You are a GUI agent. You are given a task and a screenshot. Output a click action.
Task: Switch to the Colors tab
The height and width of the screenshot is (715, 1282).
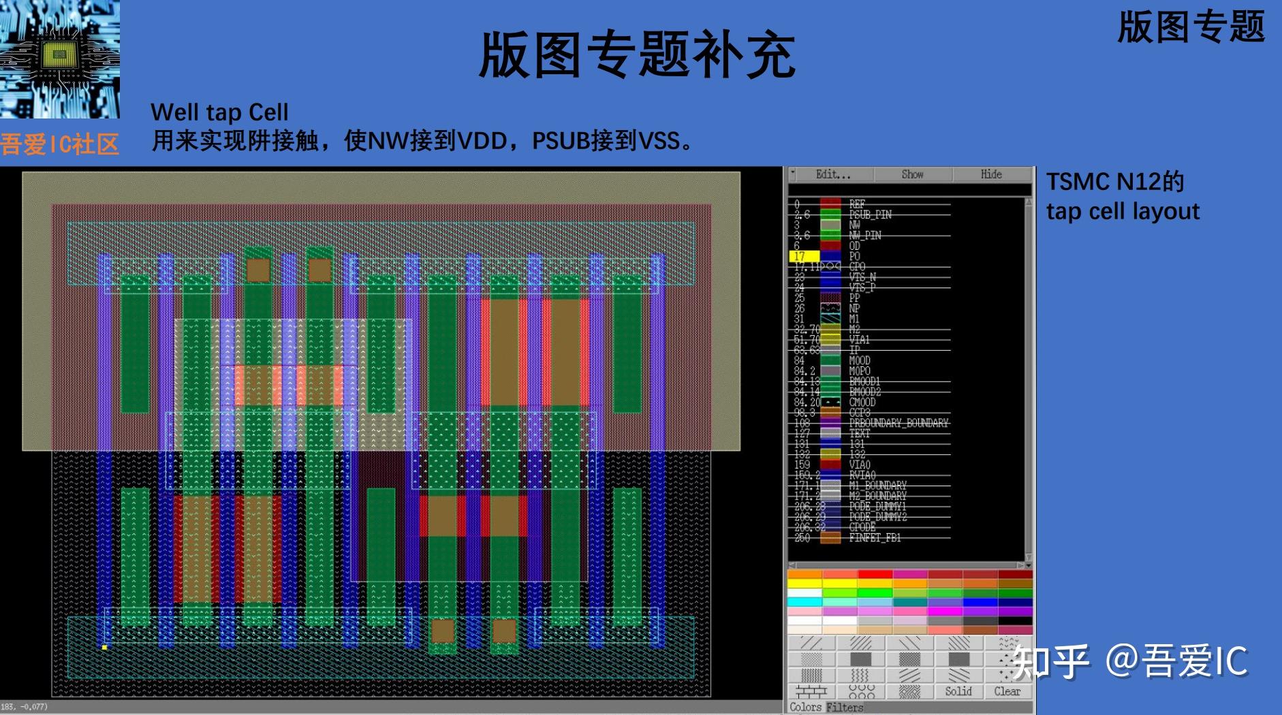(x=805, y=706)
